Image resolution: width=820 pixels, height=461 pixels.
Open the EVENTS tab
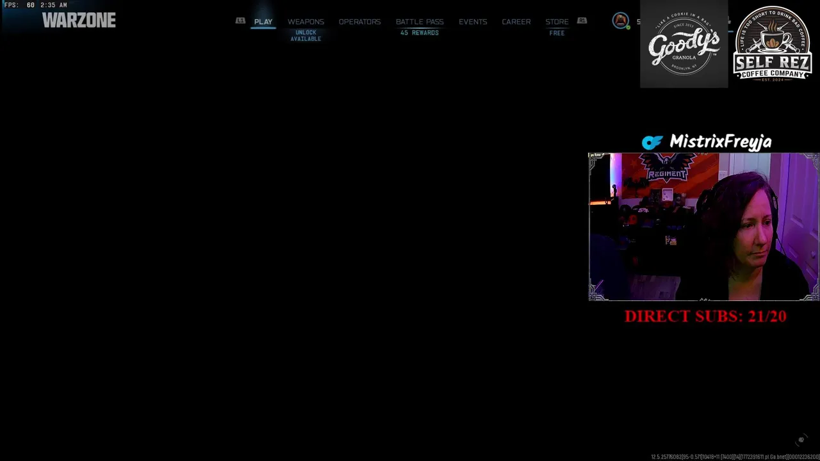[x=473, y=22]
